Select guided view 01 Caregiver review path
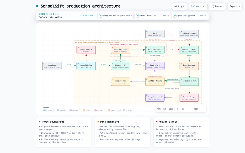Screen dimensions: 245x153 pyautogui.click(x=116, y=15)
